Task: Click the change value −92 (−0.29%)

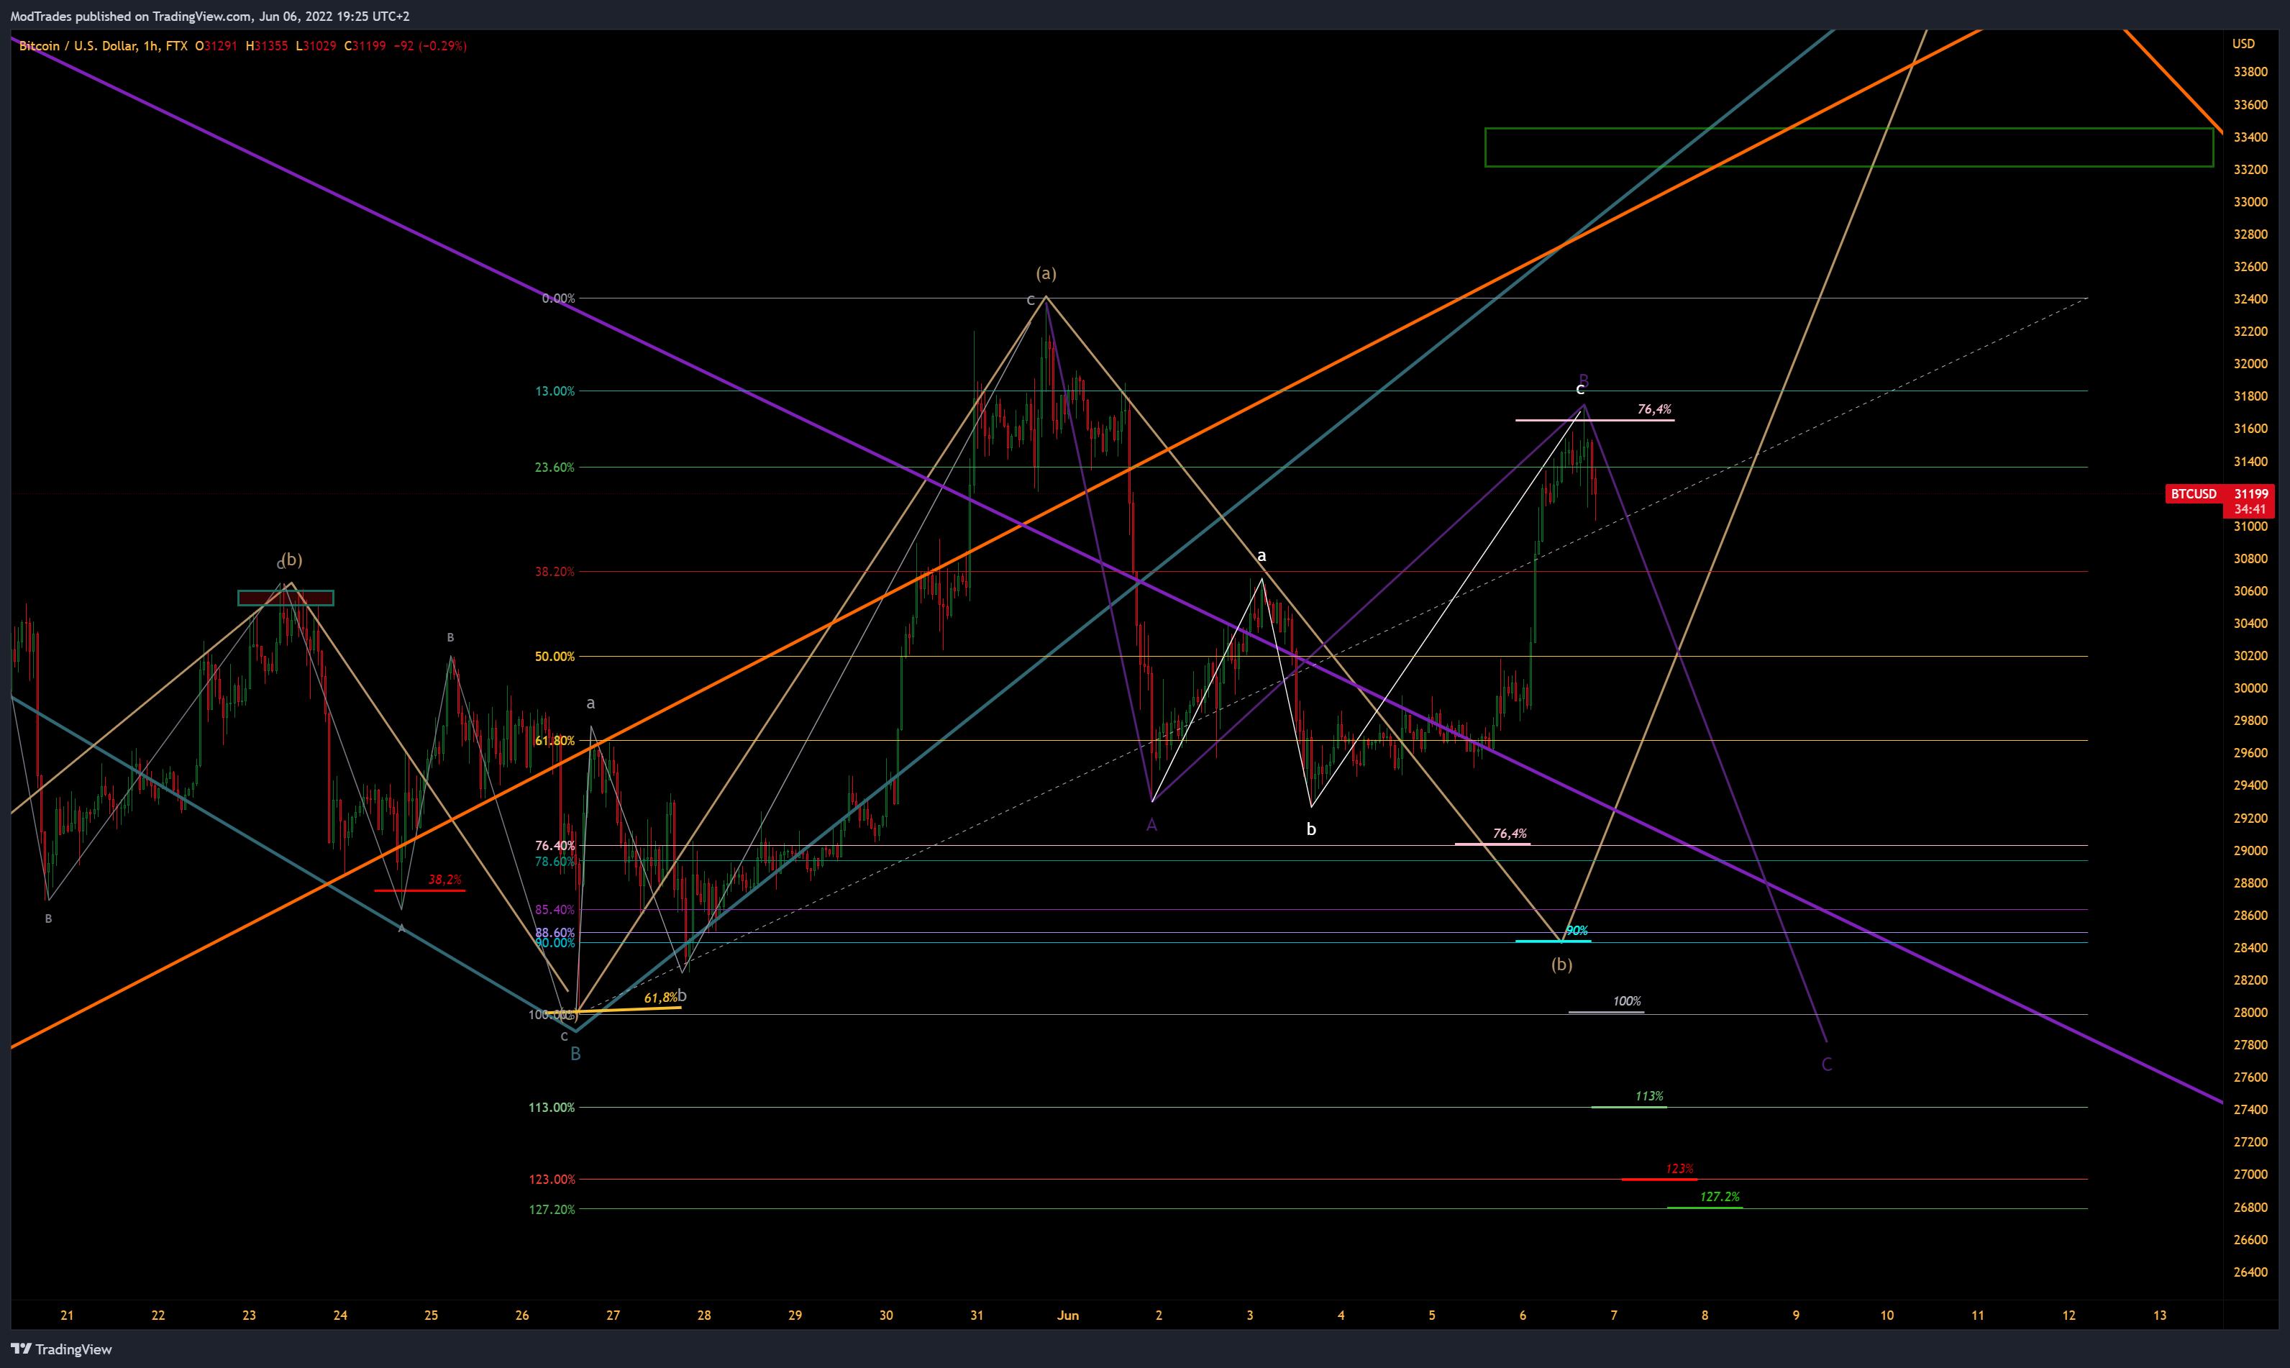Action: 430,46
